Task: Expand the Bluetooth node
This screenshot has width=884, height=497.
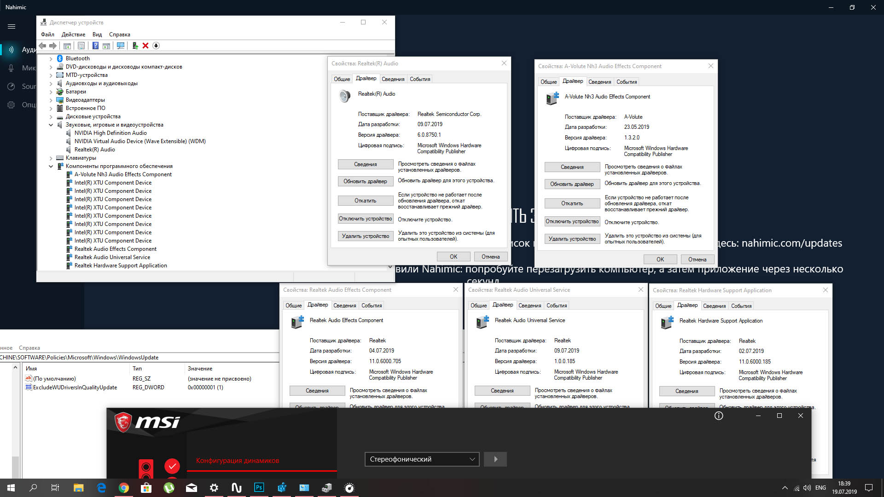Action: [x=51, y=59]
